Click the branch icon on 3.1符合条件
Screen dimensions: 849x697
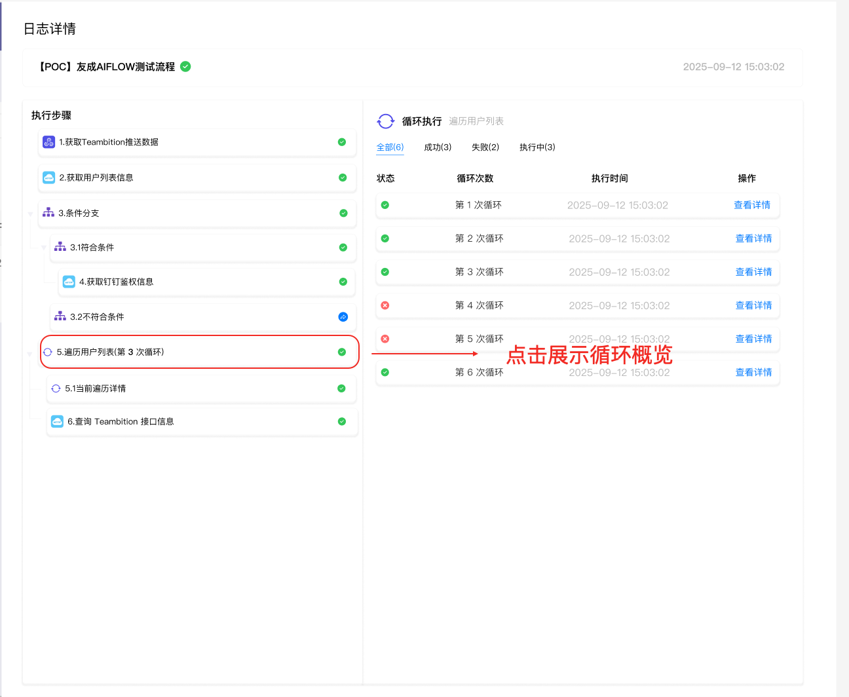[60, 247]
